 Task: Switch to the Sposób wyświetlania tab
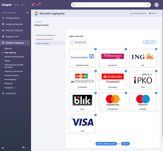click(44, 39)
